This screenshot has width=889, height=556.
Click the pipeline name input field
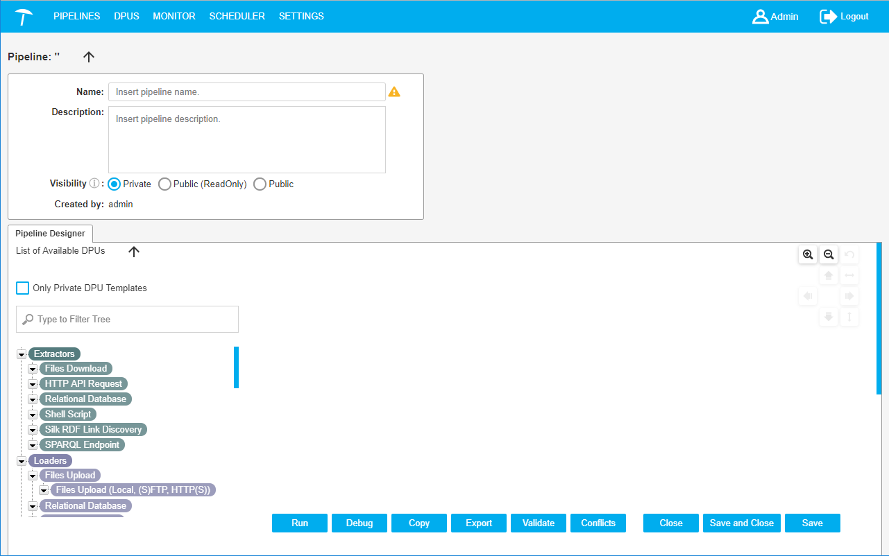(x=246, y=92)
